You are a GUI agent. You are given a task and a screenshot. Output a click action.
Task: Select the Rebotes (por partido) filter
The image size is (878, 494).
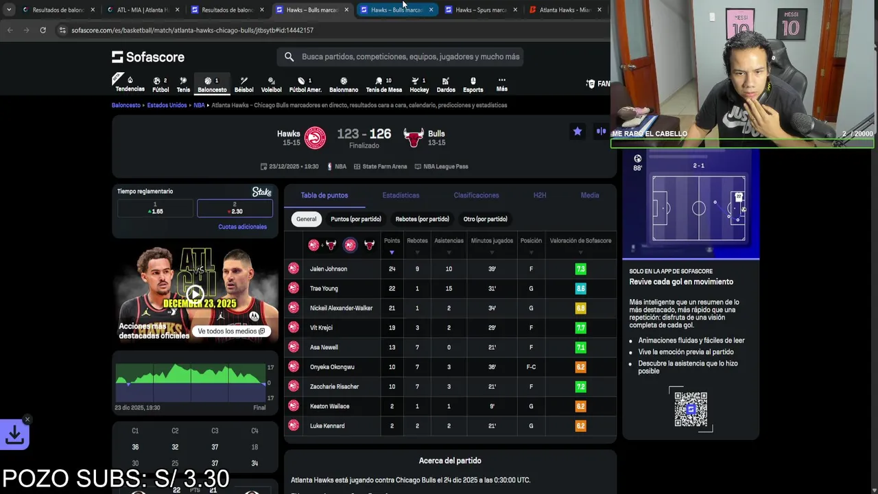(x=422, y=219)
